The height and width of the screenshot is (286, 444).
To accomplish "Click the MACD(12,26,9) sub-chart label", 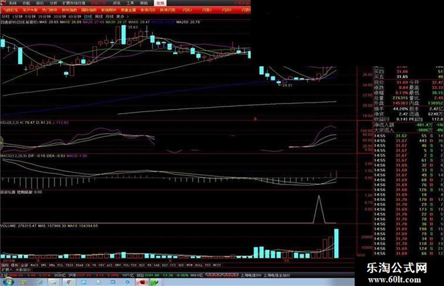I will coord(13,156).
